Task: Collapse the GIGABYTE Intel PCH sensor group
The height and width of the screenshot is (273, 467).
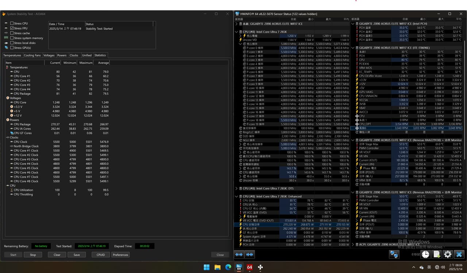Action: 353,24
